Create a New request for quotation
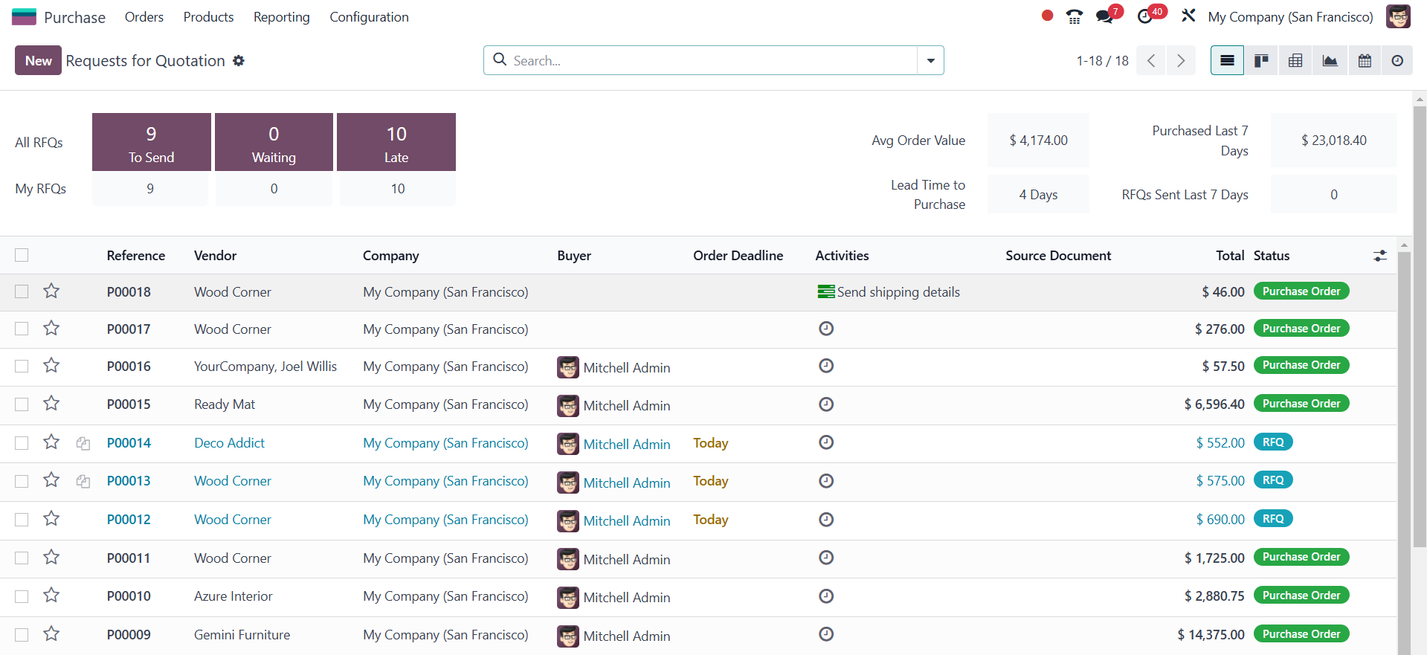Image resolution: width=1427 pixels, height=655 pixels. click(x=38, y=60)
